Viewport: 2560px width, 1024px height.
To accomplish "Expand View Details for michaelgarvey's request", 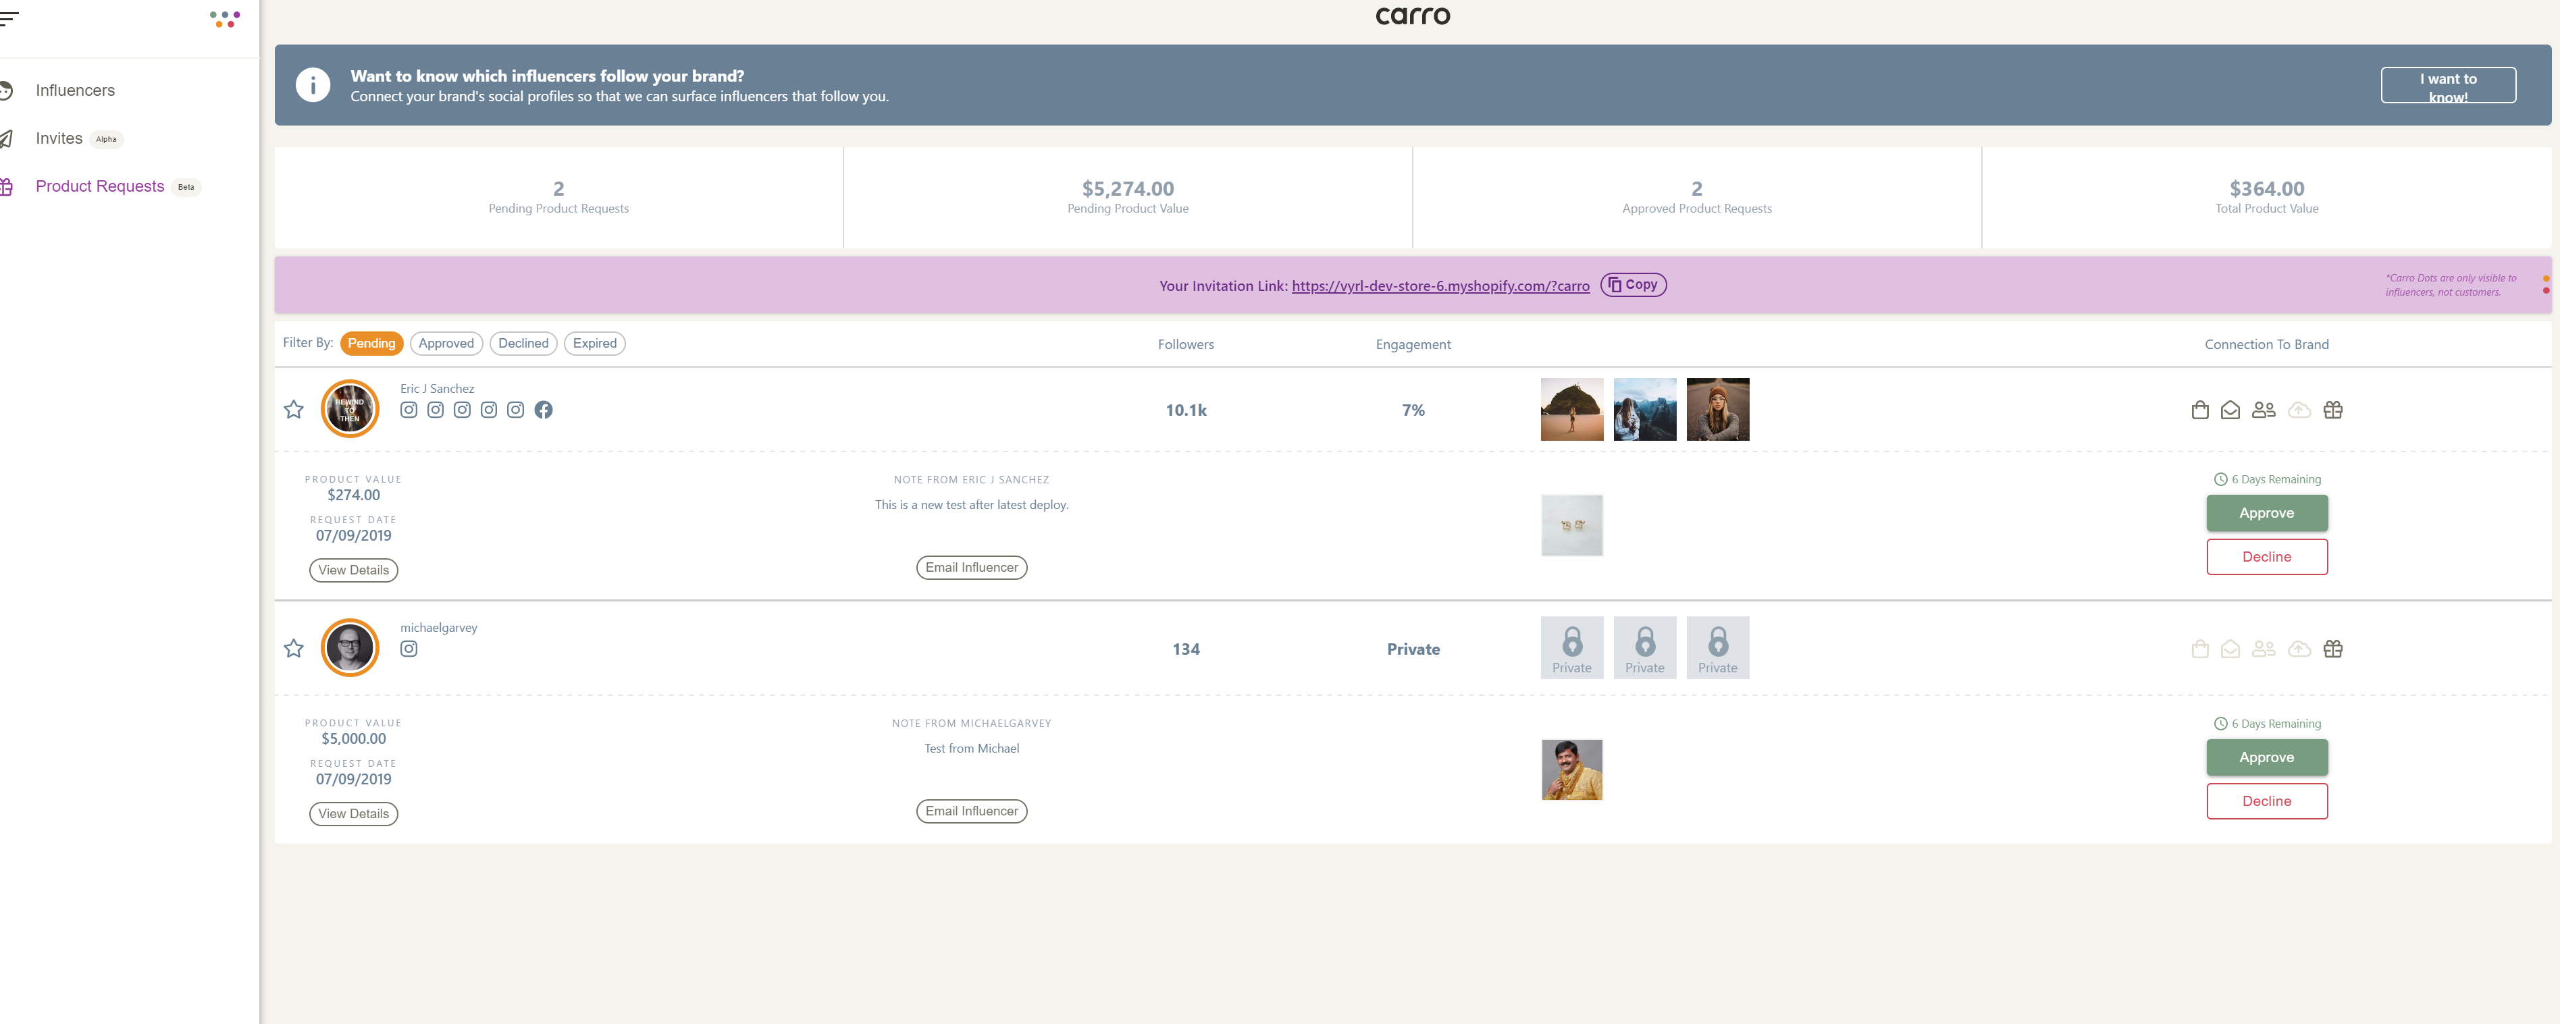I will [352, 813].
